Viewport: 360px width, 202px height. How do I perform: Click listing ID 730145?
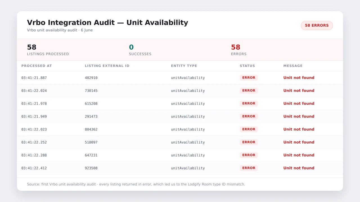[x=91, y=91]
